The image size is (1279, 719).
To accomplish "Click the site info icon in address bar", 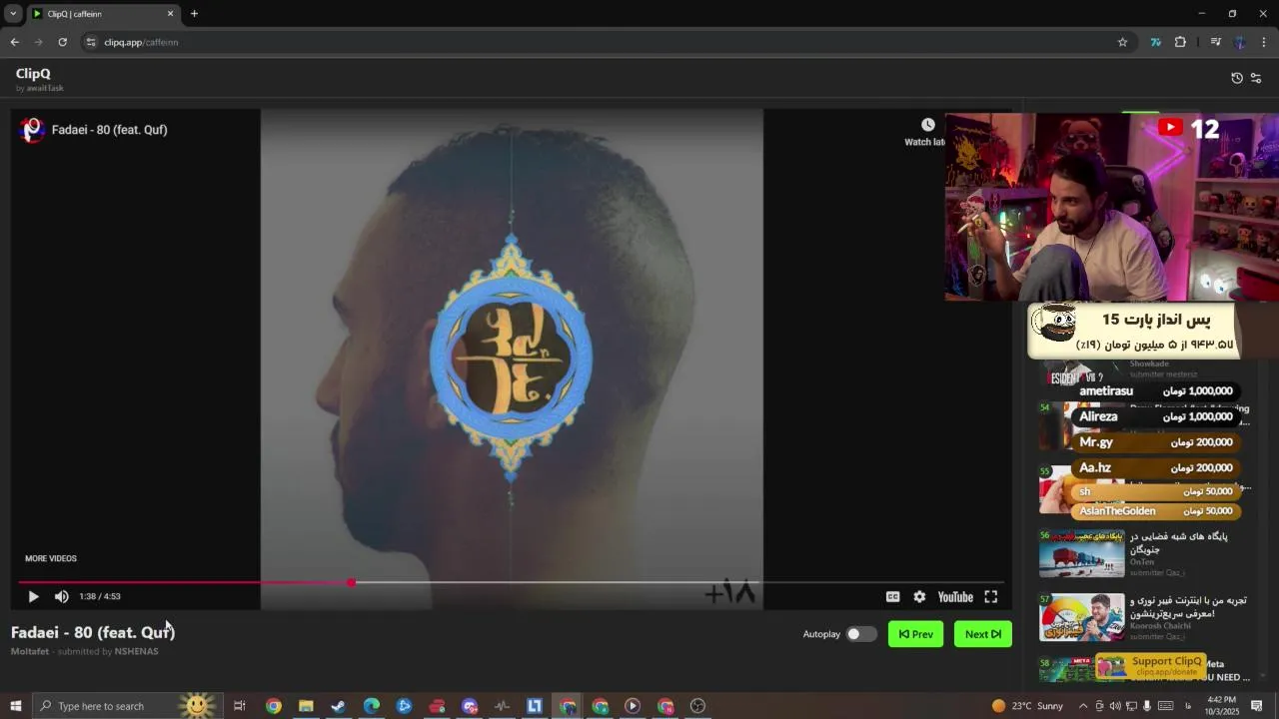I will 91,42.
